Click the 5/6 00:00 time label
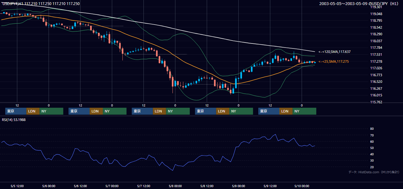 click(49, 186)
